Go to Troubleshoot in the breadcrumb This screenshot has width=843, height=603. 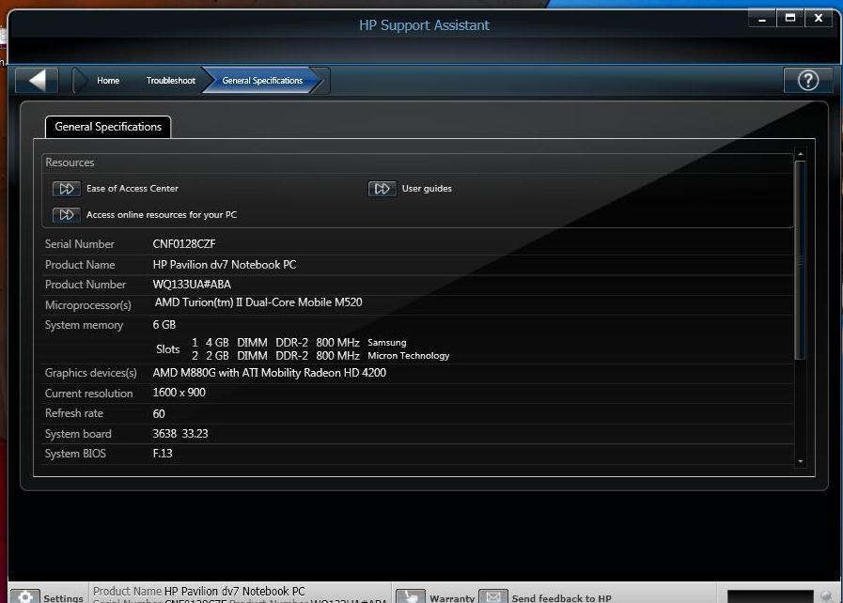170,81
